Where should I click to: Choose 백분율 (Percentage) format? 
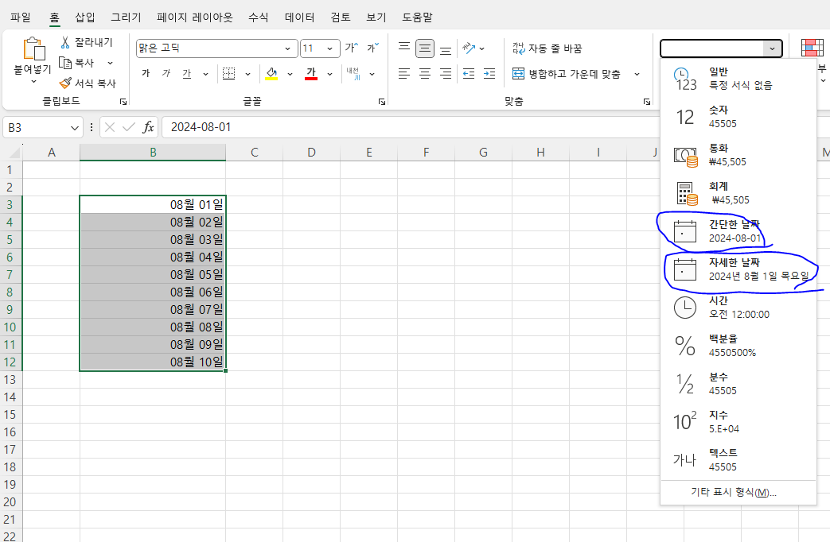(738, 345)
